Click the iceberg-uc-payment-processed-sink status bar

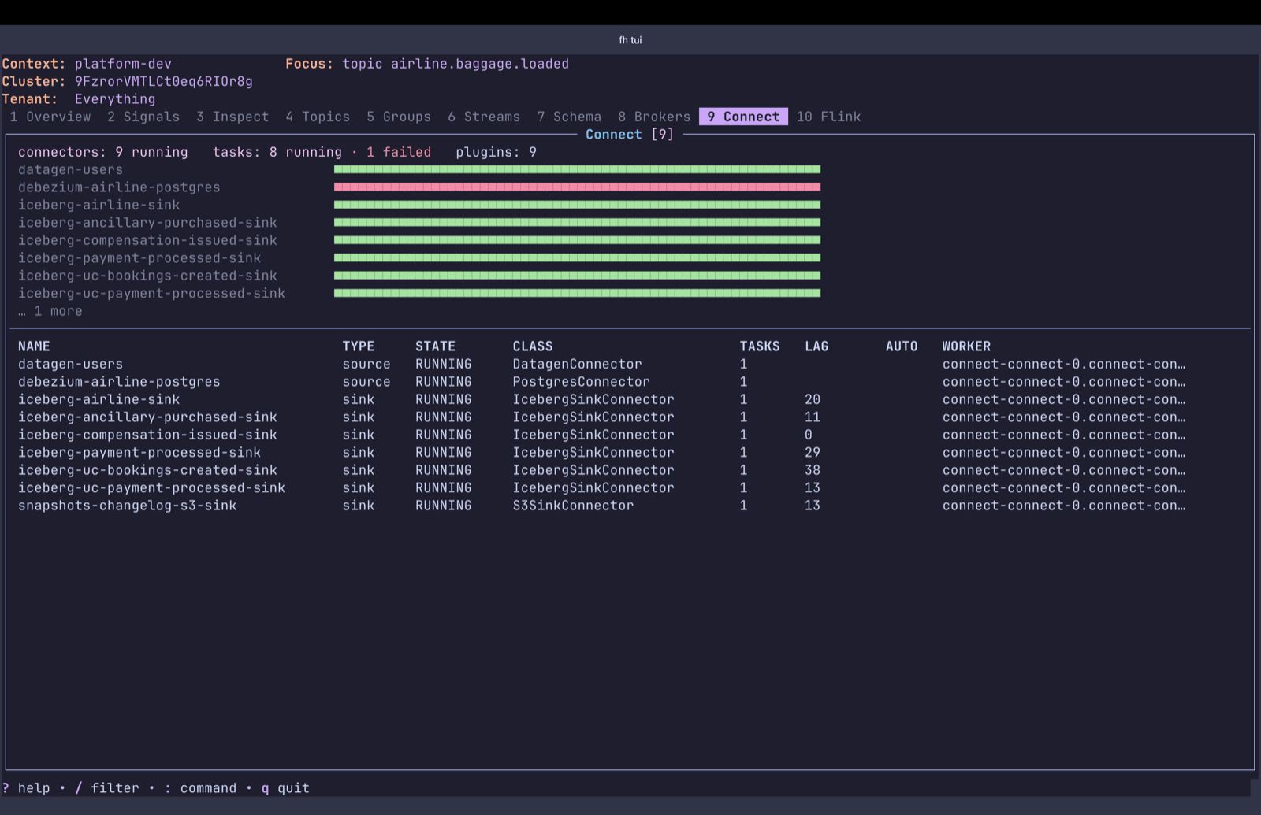(577, 293)
